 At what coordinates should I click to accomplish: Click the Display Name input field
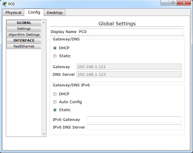click(131, 32)
